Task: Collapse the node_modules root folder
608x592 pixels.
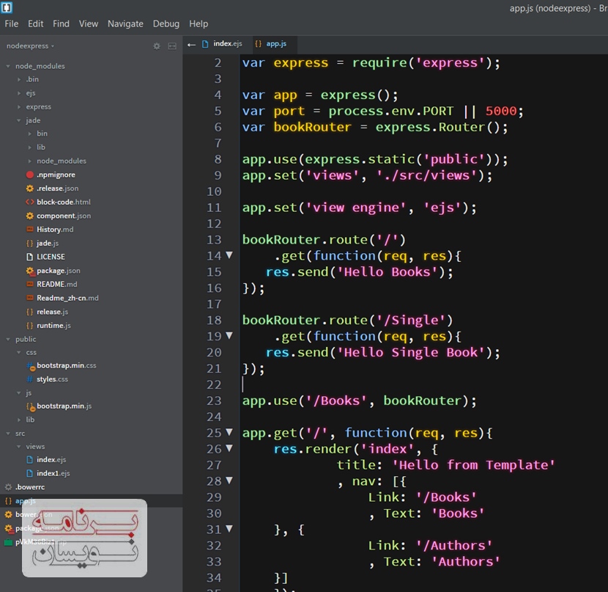Action: [8, 66]
